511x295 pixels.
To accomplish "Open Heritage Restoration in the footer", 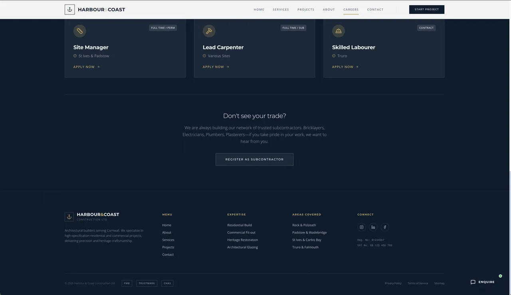I will click(x=242, y=240).
